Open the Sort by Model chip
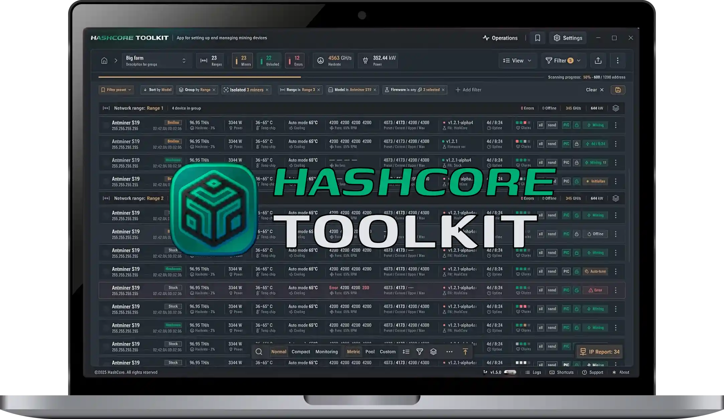This screenshot has width=724, height=419. pos(157,90)
